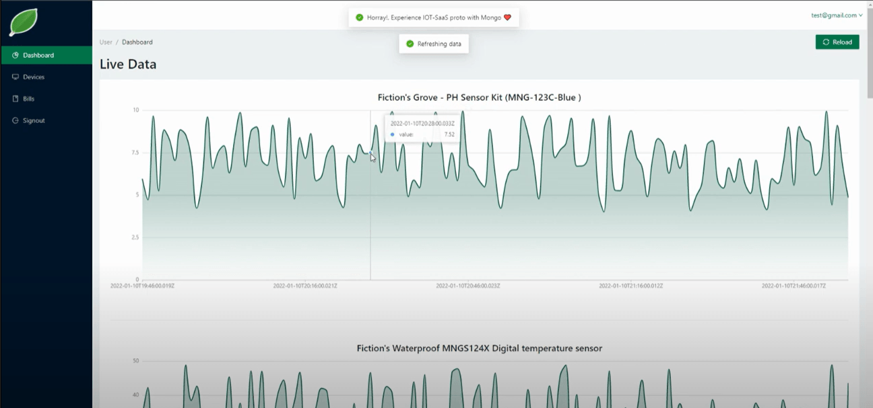Click the red heart icon in the notification
The width and height of the screenshot is (873, 408).
(x=507, y=17)
